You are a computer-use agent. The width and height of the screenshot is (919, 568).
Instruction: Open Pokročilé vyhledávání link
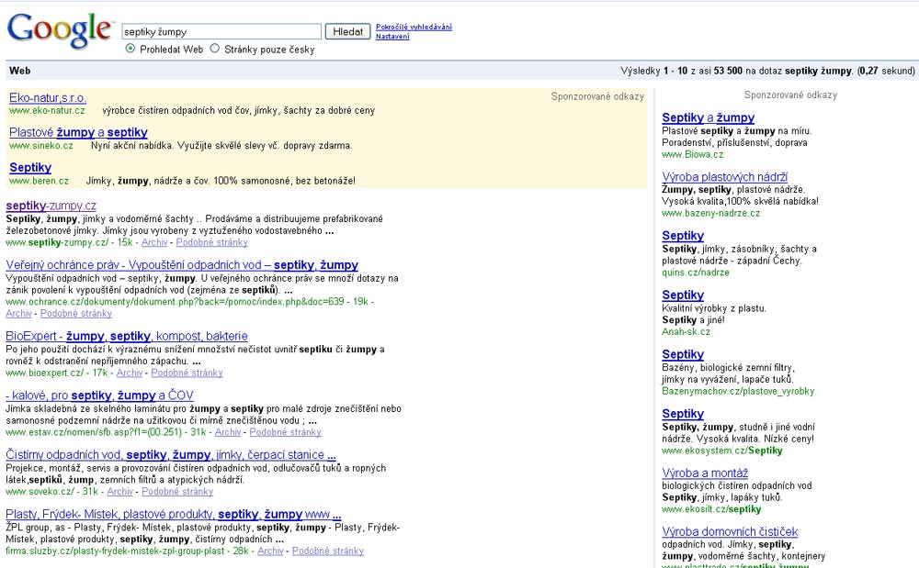(x=414, y=27)
